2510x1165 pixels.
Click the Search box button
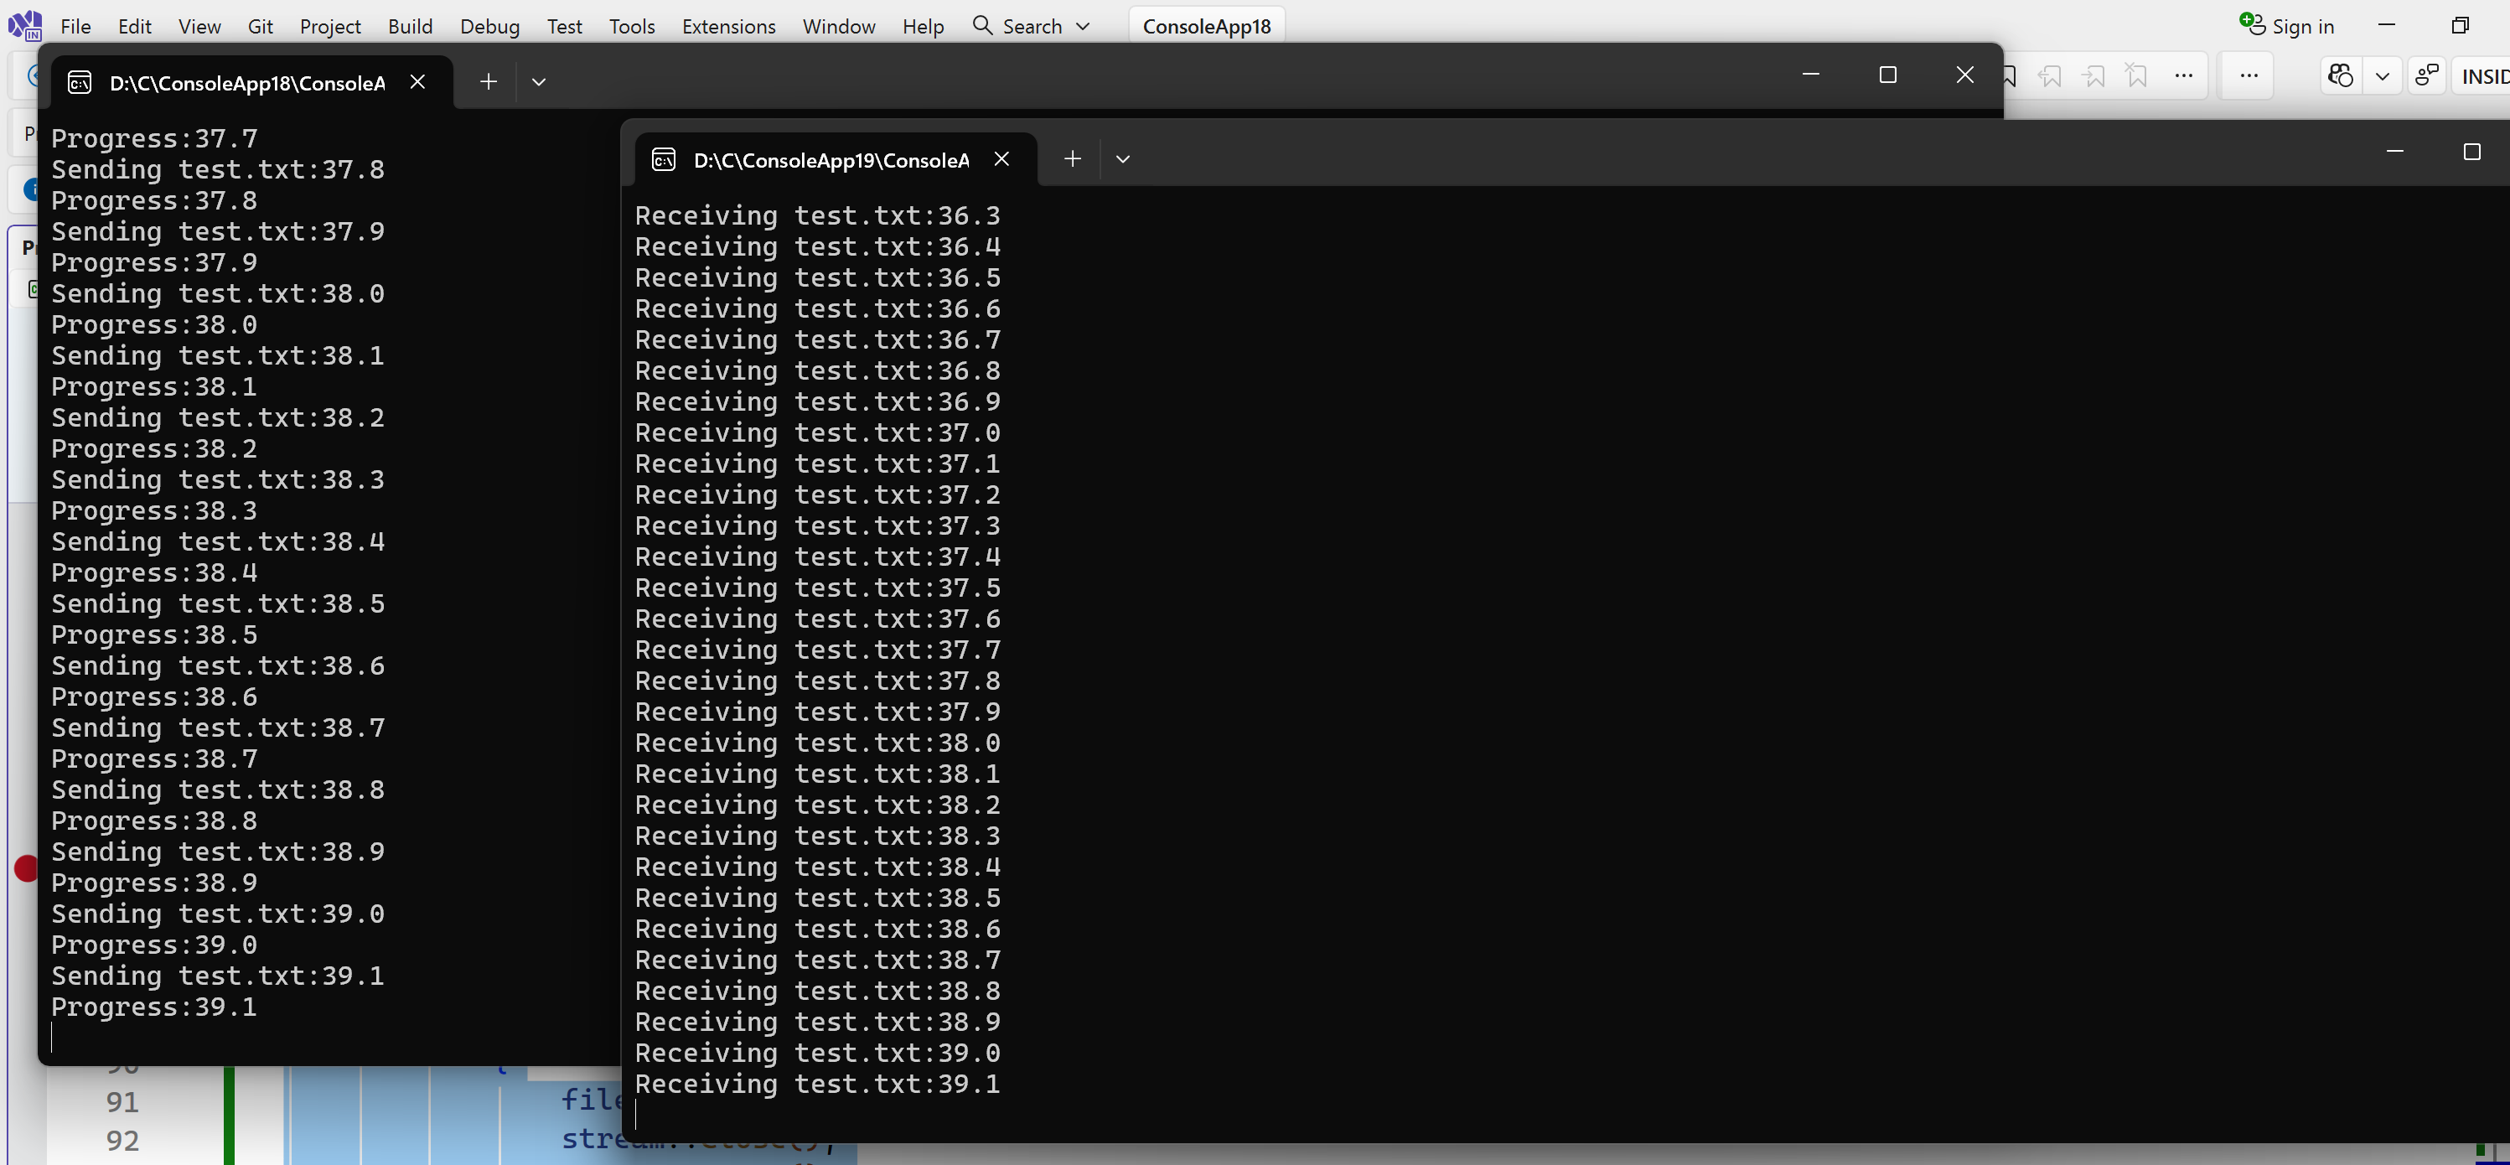(x=1031, y=26)
